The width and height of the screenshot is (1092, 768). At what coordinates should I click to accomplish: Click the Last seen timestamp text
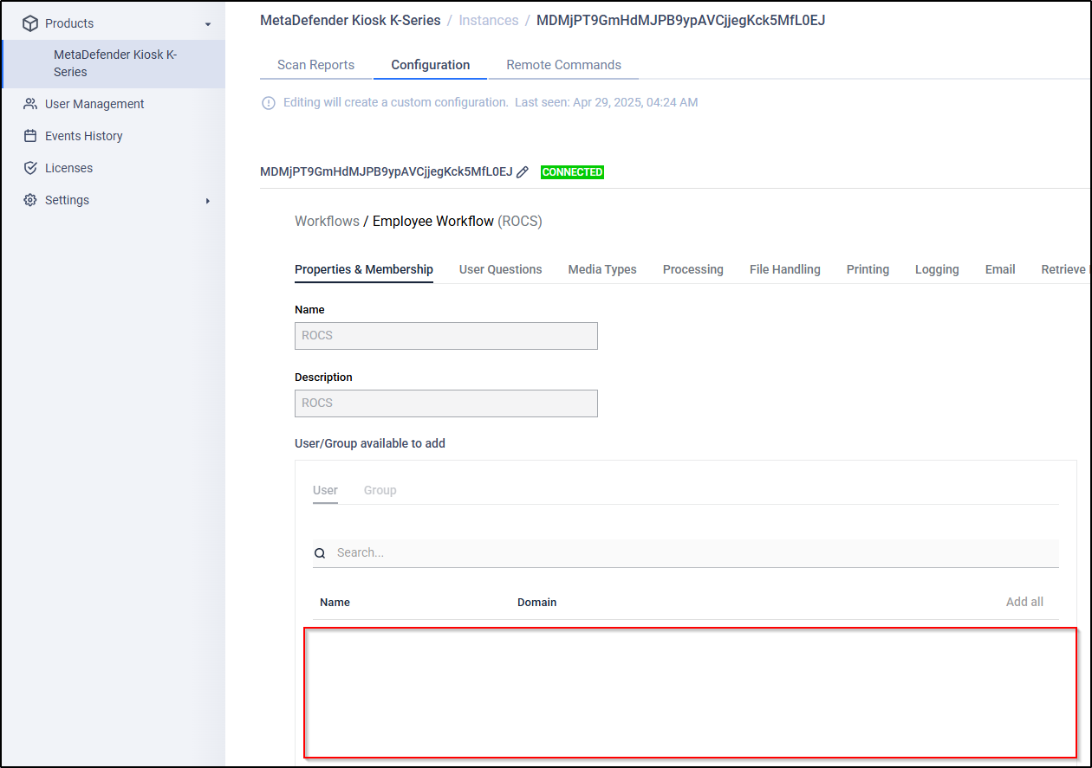coord(607,102)
